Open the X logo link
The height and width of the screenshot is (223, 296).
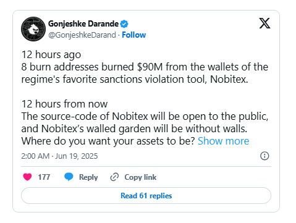coord(264,23)
